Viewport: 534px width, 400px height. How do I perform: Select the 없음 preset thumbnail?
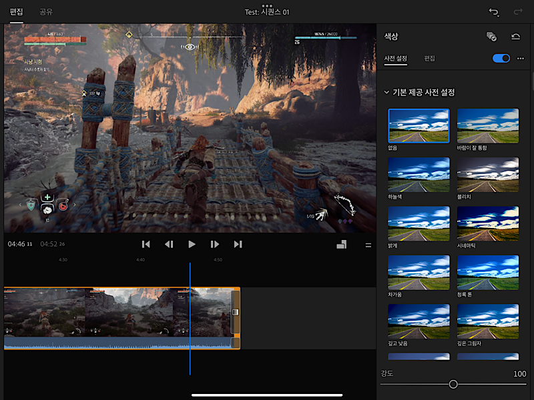[x=419, y=125]
